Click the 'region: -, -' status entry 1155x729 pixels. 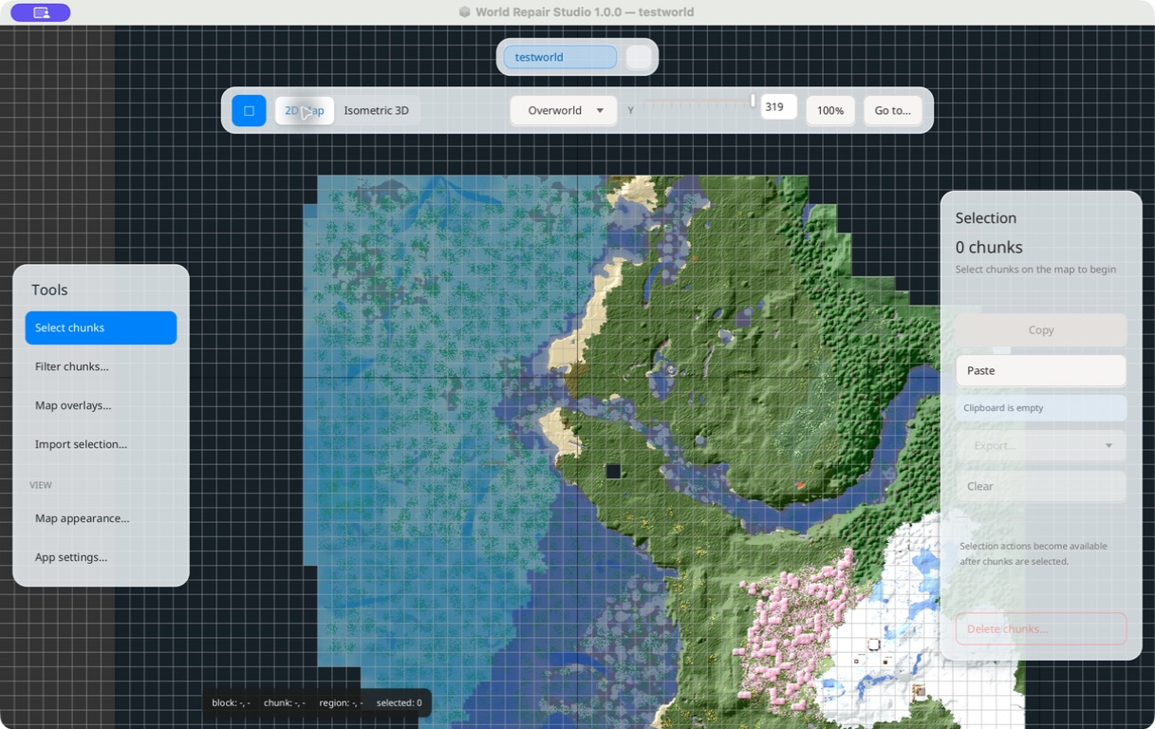pyautogui.click(x=341, y=702)
